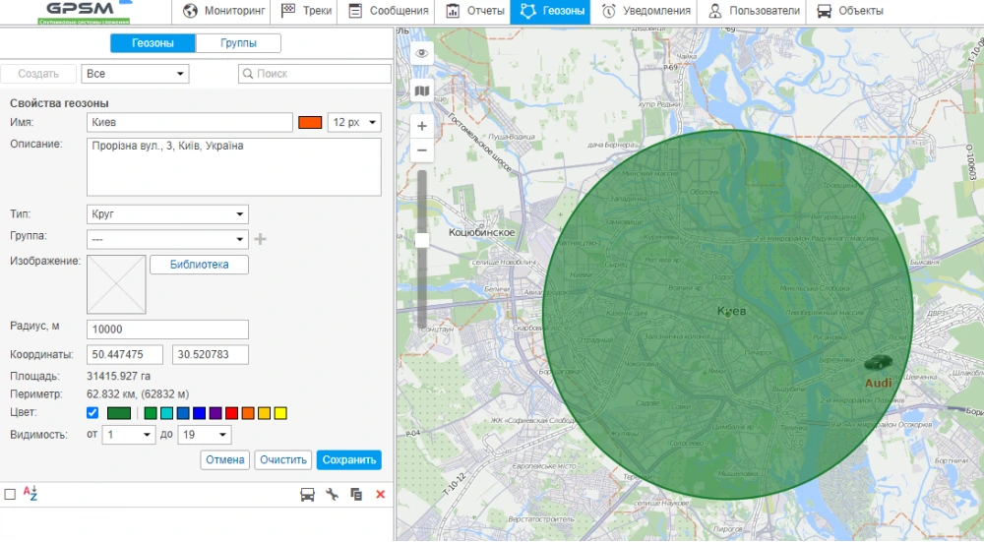Click the bus objects icon in list toolbar

[x=307, y=495]
